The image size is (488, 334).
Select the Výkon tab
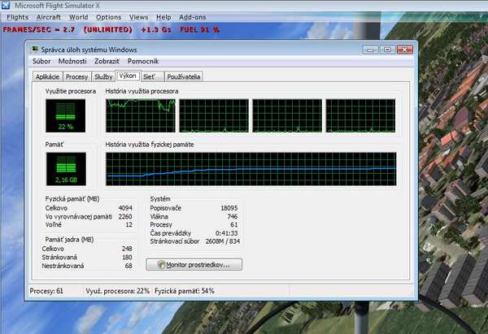click(x=128, y=76)
